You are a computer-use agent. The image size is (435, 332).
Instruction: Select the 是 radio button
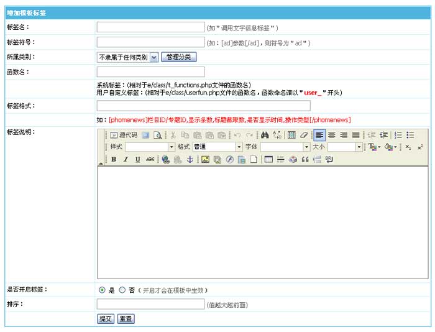pyautogui.click(x=102, y=290)
